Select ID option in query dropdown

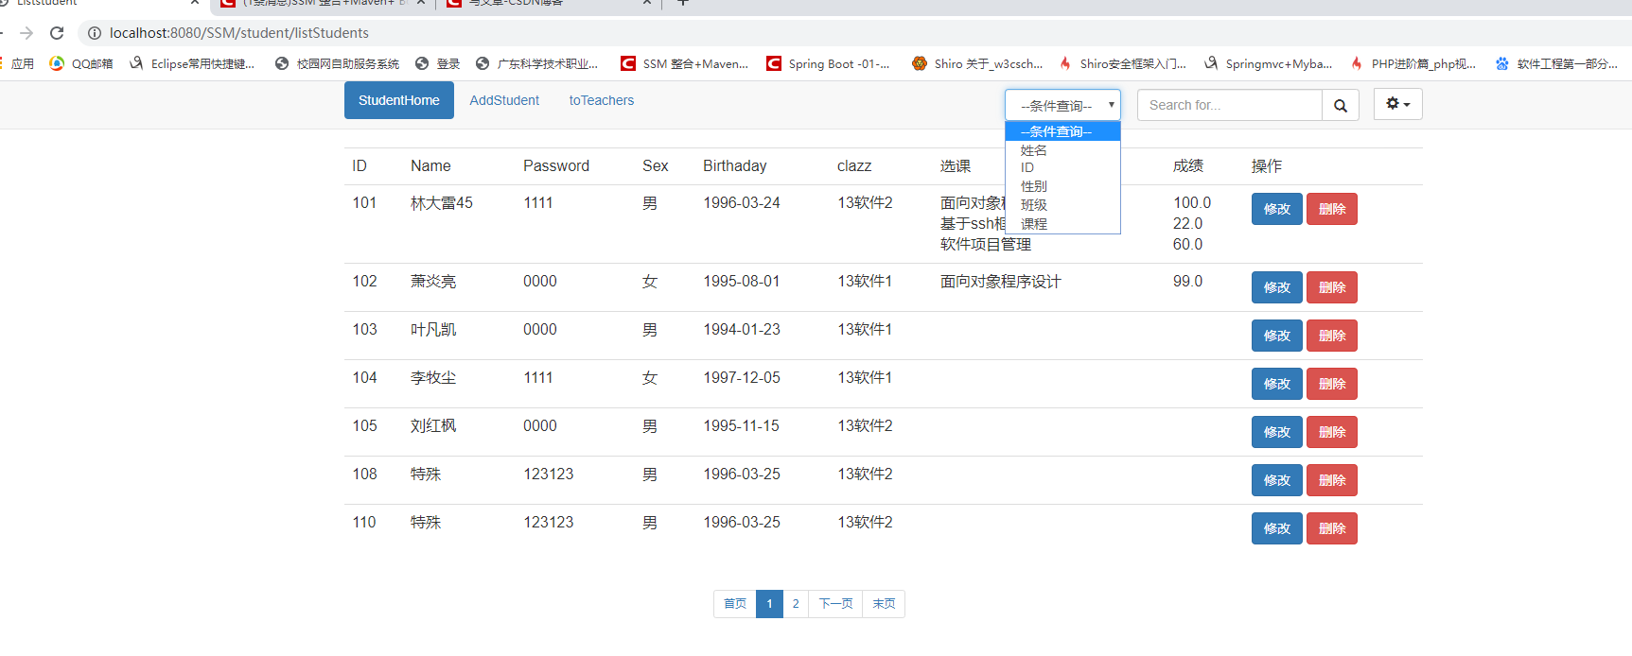[x=1062, y=167]
